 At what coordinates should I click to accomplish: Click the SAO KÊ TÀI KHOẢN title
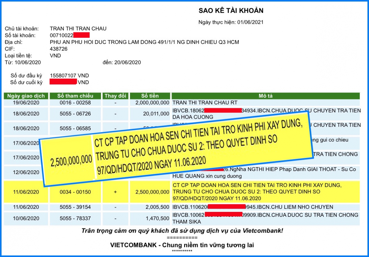coord(231,10)
